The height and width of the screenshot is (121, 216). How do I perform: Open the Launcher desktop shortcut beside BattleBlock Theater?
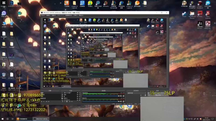200,14
